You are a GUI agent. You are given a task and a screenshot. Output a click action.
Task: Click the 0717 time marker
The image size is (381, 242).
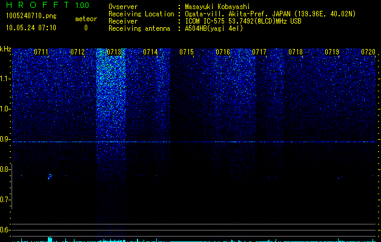pyautogui.click(x=259, y=52)
